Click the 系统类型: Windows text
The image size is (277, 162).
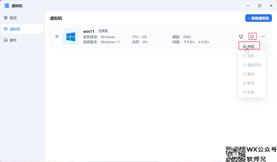point(99,37)
